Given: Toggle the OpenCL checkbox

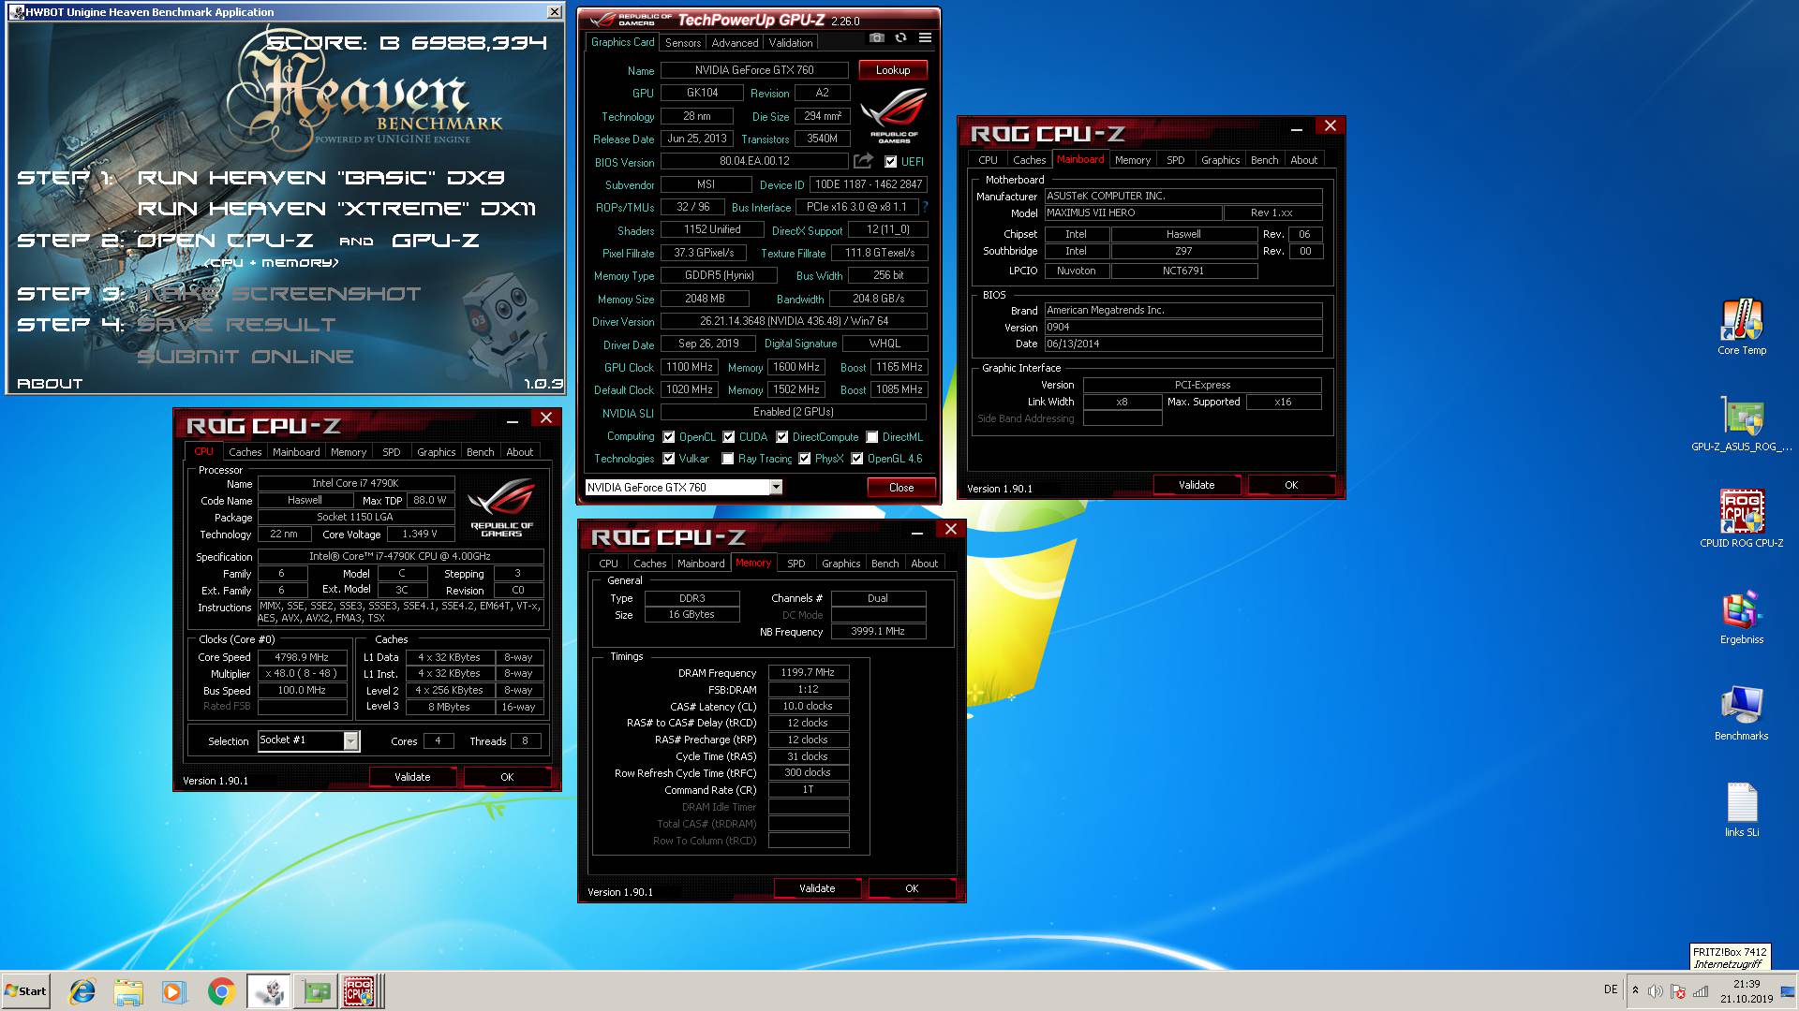Looking at the screenshot, I should click(668, 437).
